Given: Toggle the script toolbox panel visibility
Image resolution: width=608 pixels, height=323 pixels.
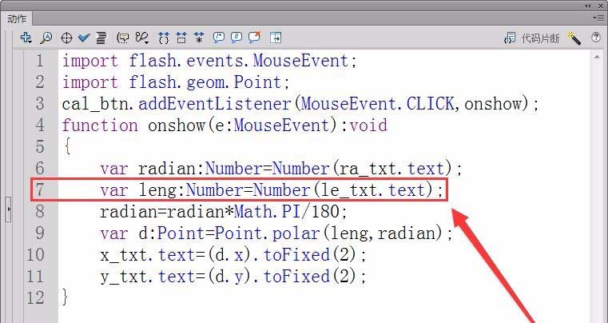Looking at the screenshot, I should (x=276, y=38).
